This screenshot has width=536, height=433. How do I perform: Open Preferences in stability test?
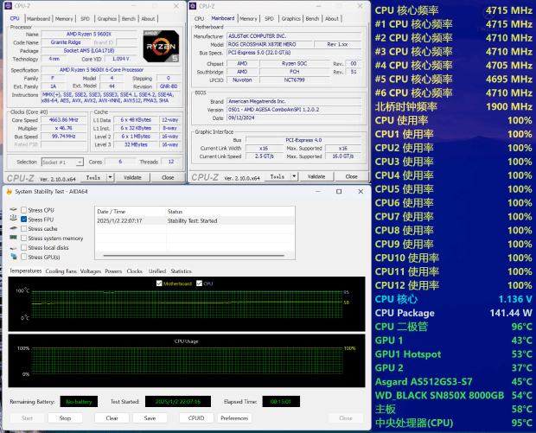click(234, 418)
